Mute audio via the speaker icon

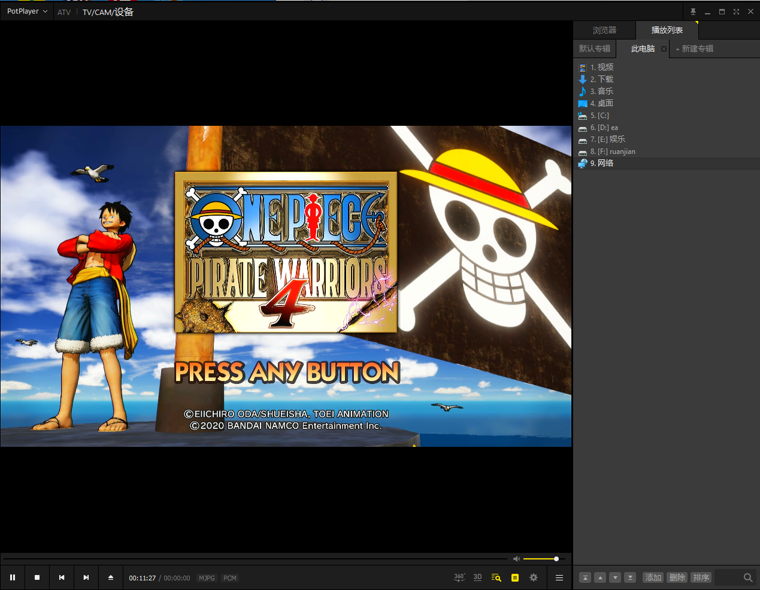(x=516, y=559)
